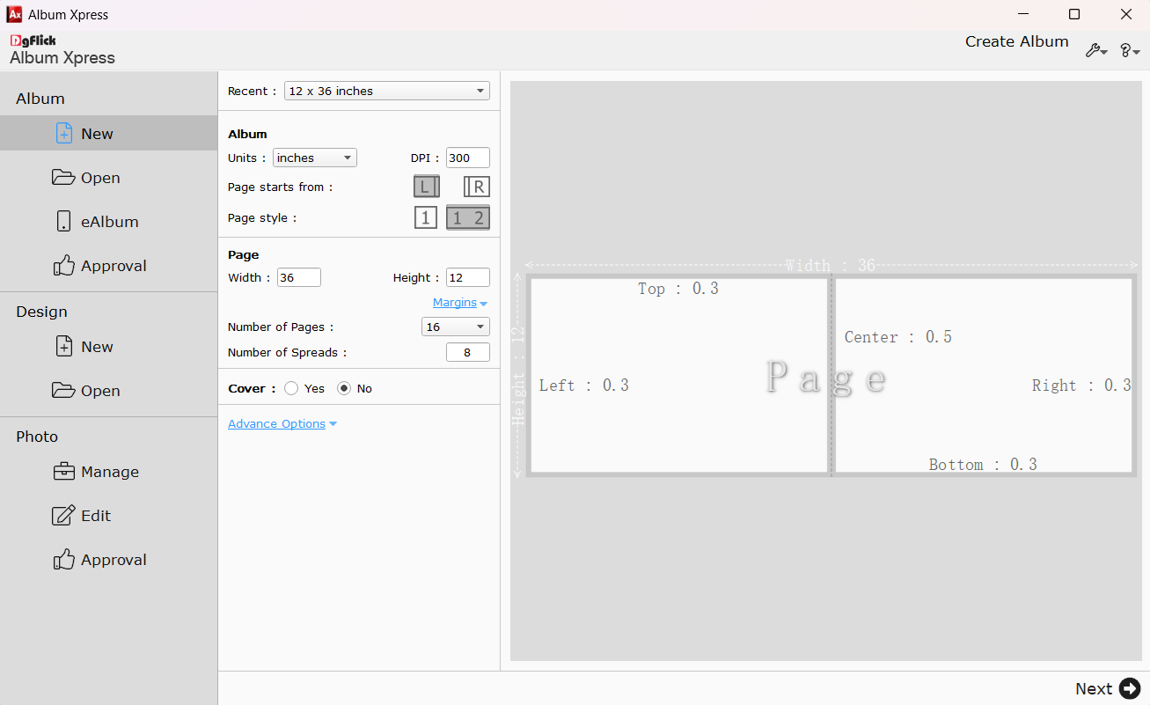1150x705 pixels.
Task: Select New under Album
Action: pos(108,133)
